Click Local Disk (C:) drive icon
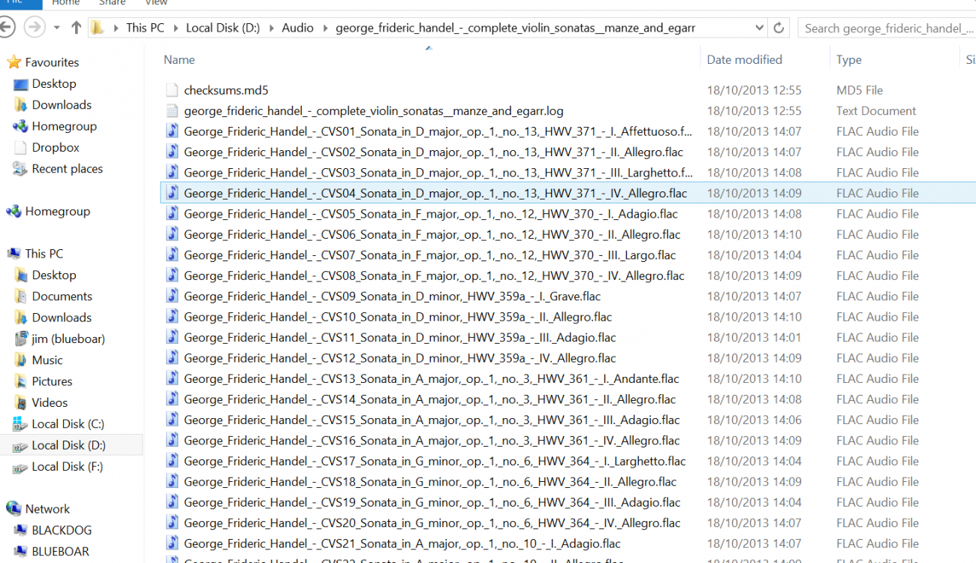Viewport: 976px width, 563px height. pos(20,424)
